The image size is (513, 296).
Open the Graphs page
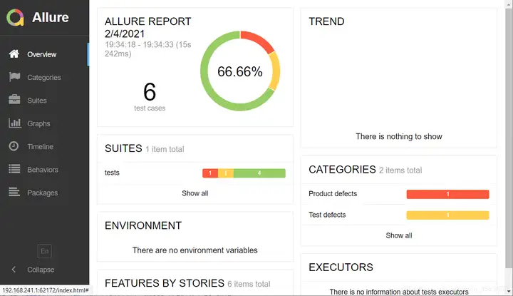tap(44, 123)
